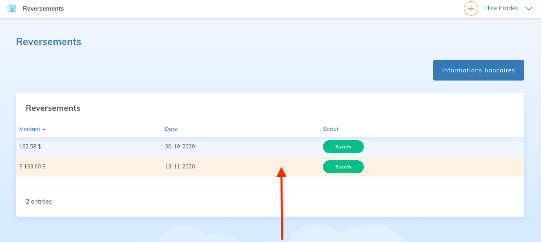The width and height of the screenshot is (541, 242).
Task: Toggle the Montant sort arrow
Action: pyautogui.click(x=44, y=129)
